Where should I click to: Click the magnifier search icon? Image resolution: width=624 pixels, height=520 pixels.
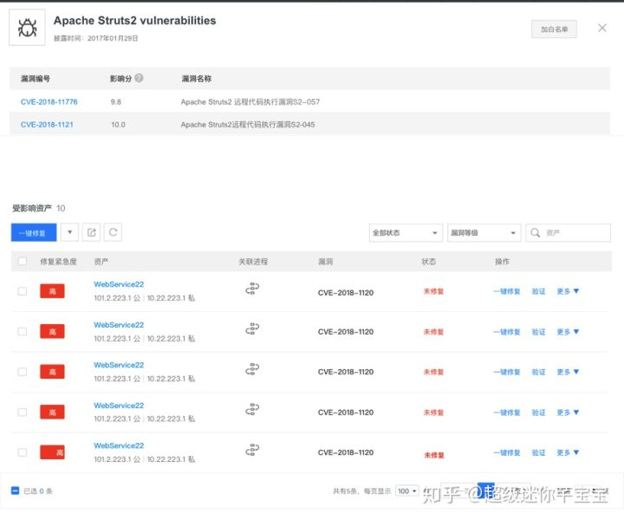pos(536,233)
